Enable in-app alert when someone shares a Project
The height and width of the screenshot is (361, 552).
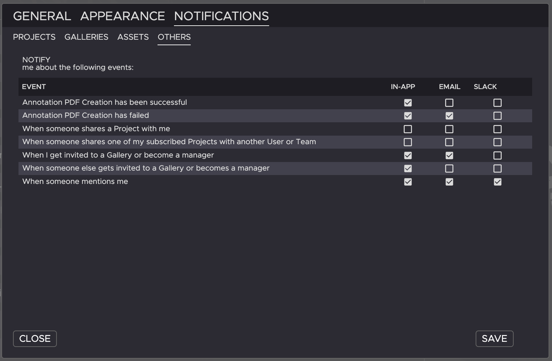click(408, 129)
